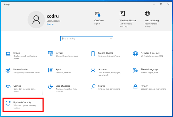The image size is (173, 117).
Task: Select the Mobile devices label
Action: (x=105, y=53)
